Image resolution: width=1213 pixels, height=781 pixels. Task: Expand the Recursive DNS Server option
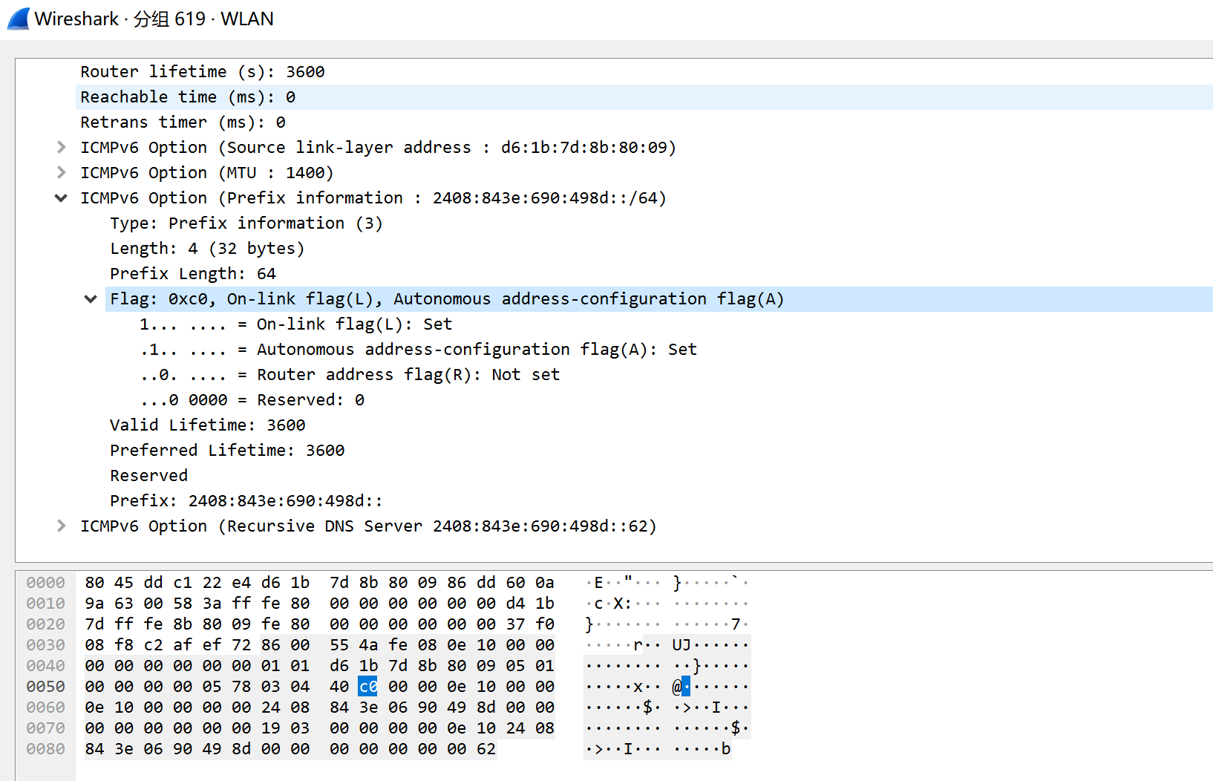click(x=62, y=526)
